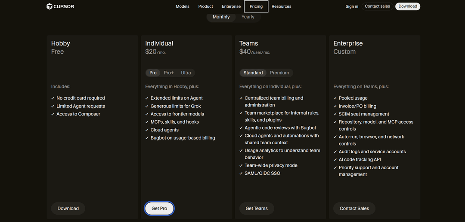Click the Get Teams button
The width and height of the screenshot is (465, 222).
coord(257,208)
